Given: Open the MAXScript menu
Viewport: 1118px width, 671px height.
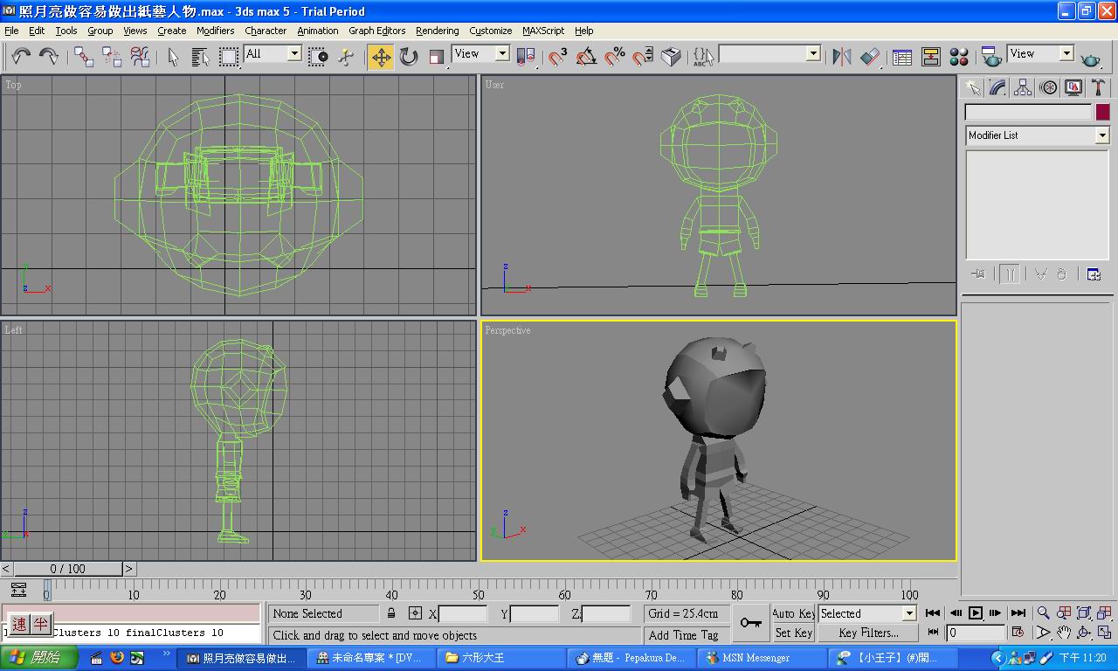Looking at the screenshot, I should pyautogui.click(x=543, y=31).
